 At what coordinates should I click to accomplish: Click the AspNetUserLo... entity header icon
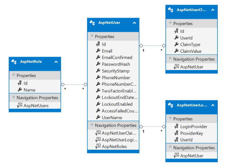click(x=171, y=105)
